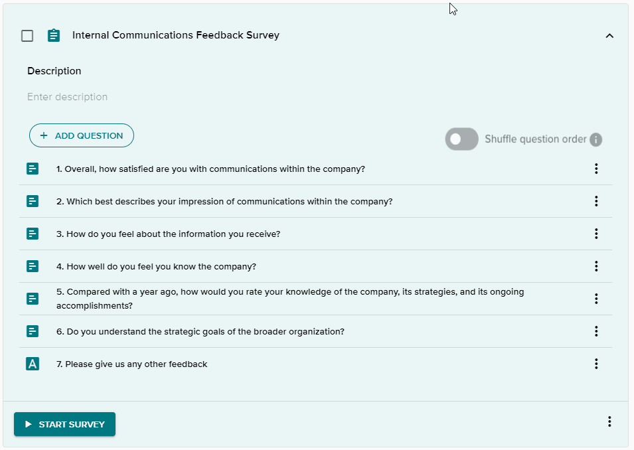Image resolution: width=634 pixels, height=450 pixels.
Task: Click the ADD QUESTION button
Action: pyautogui.click(x=81, y=135)
